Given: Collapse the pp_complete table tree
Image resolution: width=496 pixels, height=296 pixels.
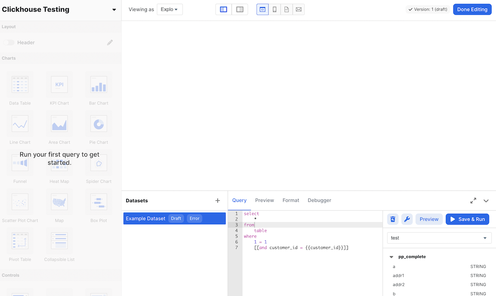Looking at the screenshot, I should (391, 257).
